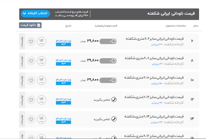Open the انتخاب کارخانه factory dropdown
The width and height of the screenshot is (206, 139).
(x=35, y=14)
